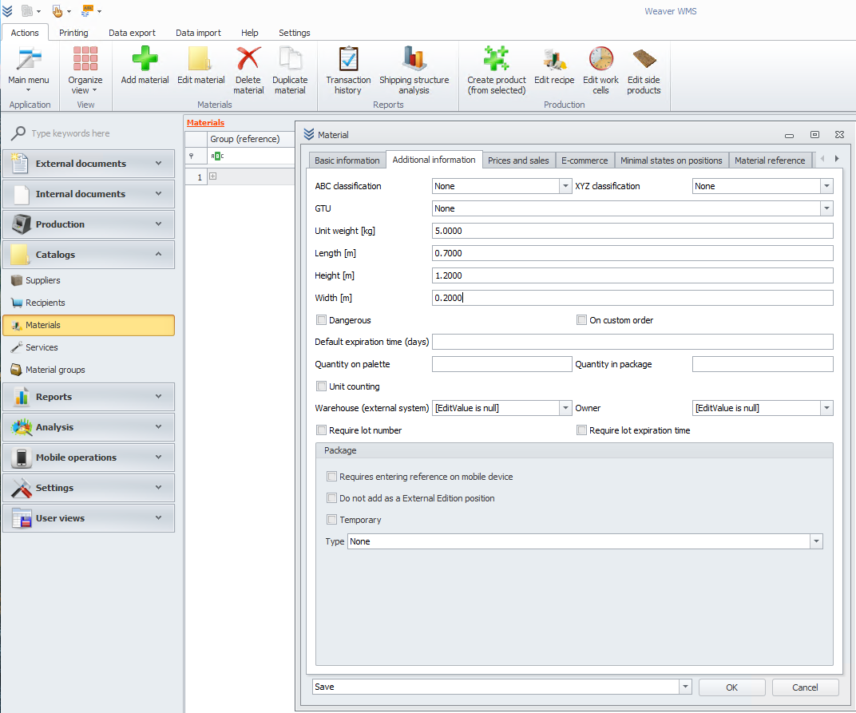Click the Weaver logo in the title bar
This screenshot has height=713, width=856.
click(x=7, y=11)
